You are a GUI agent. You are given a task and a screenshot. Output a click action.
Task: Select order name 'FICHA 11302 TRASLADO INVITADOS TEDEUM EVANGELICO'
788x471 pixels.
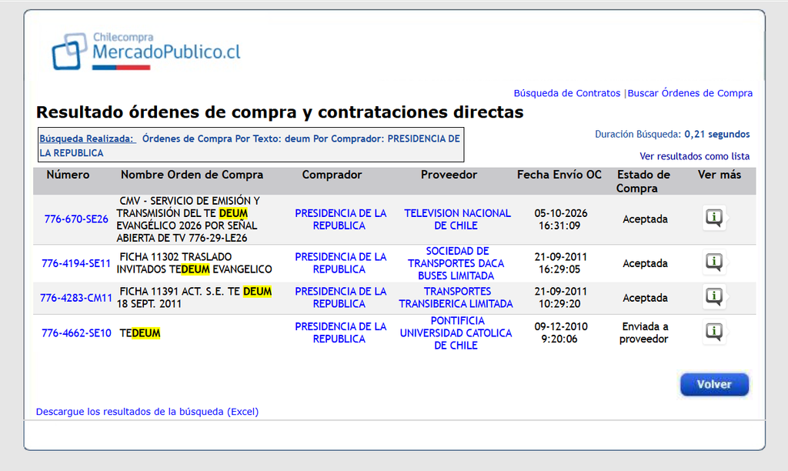[195, 263]
